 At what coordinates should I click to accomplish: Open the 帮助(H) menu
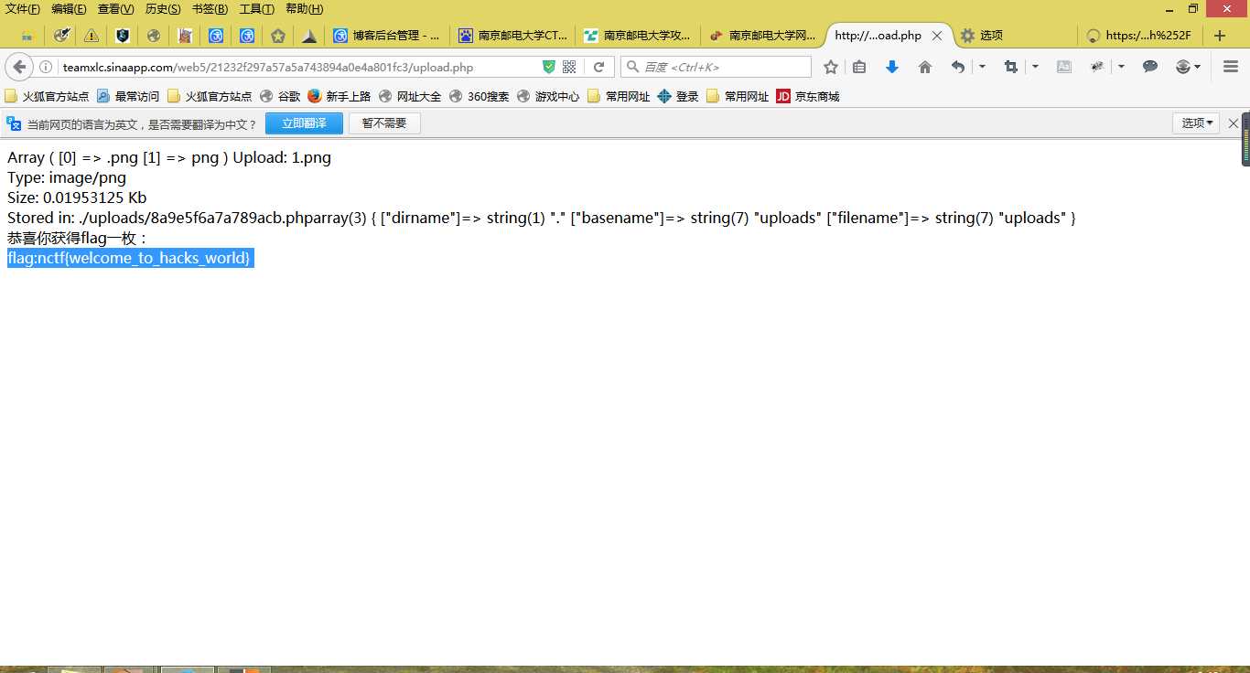tap(305, 9)
